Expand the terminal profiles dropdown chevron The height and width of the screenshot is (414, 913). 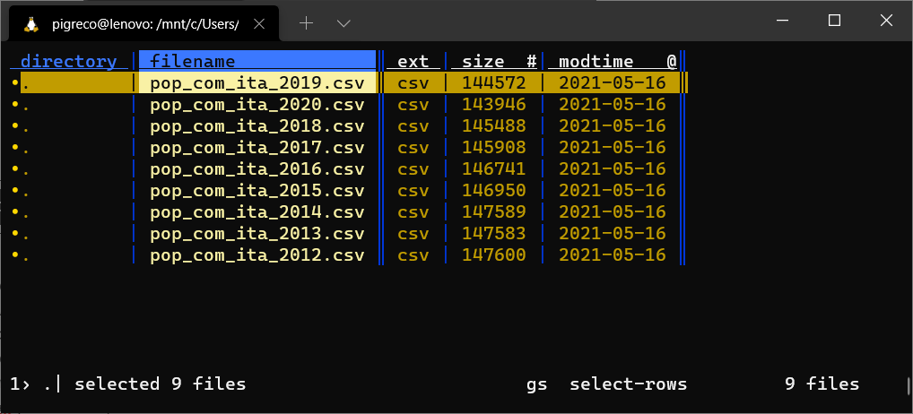(x=343, y=23)
